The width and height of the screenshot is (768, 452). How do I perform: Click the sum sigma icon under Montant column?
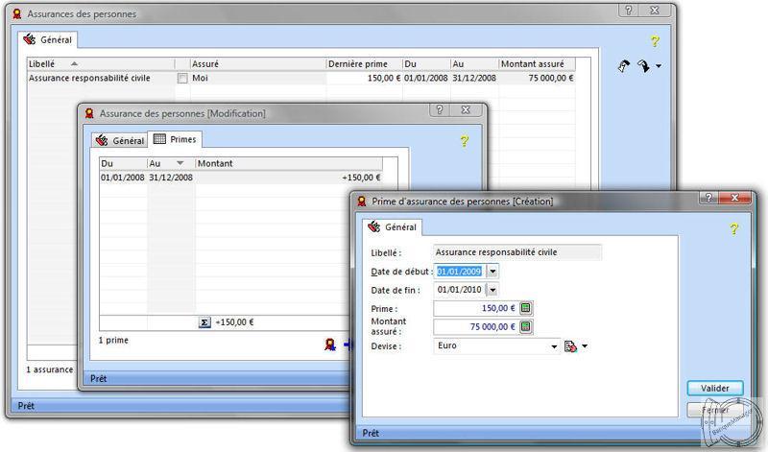point(204,322)
